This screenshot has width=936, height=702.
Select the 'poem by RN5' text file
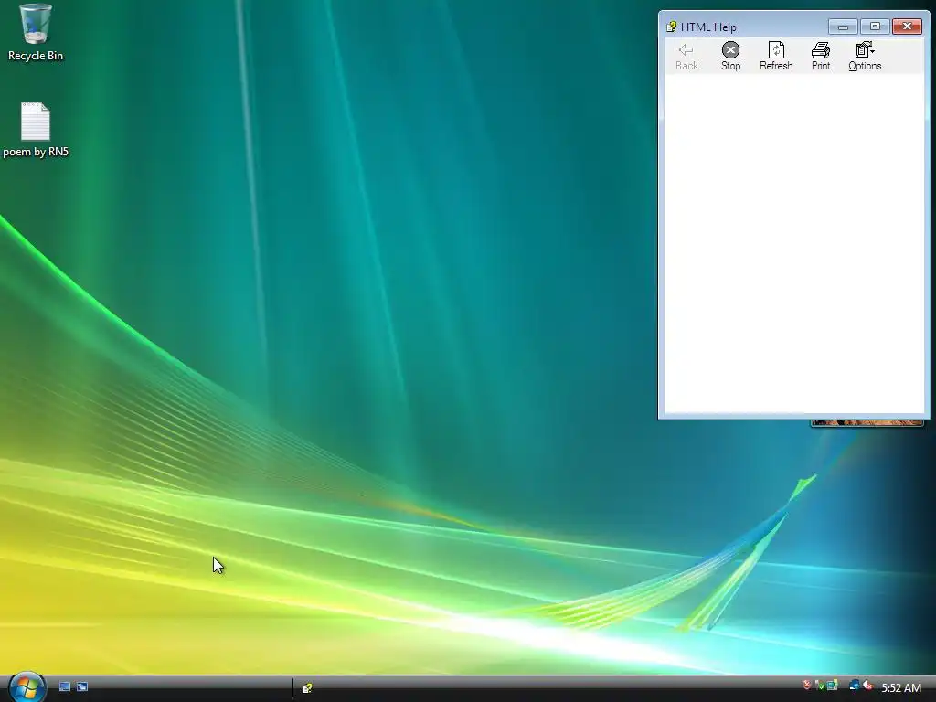coord(36,130)
